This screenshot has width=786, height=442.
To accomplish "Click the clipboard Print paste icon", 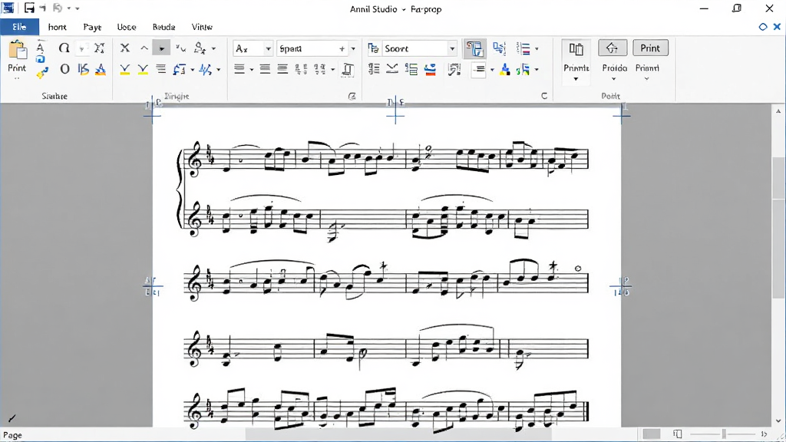I will pos(17,51).
